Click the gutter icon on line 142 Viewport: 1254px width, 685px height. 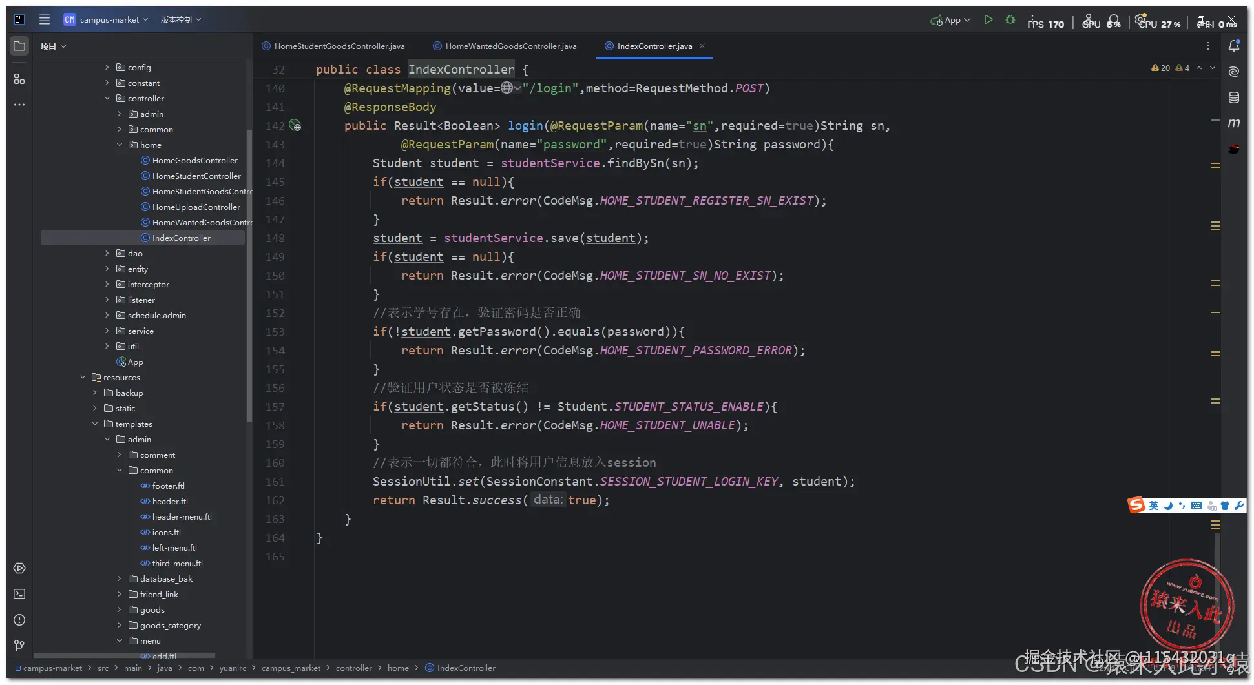[295, 126]
